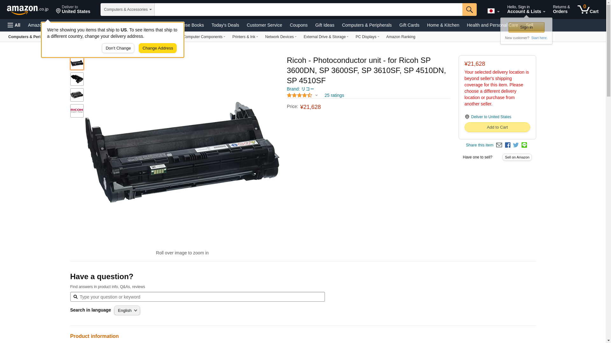The width and height of the screenshot is (611, 343).
Task: Share this item on Twitter
Action: [x=516, y=145]
